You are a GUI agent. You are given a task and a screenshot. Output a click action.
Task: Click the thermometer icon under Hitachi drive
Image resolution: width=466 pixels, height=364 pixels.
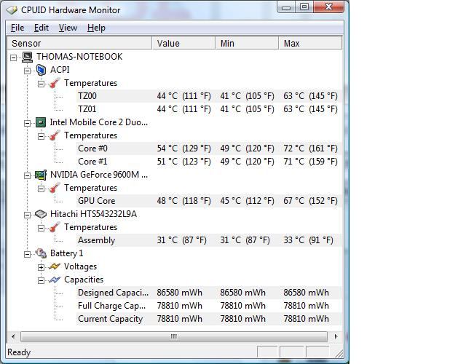tap(55, 227)
